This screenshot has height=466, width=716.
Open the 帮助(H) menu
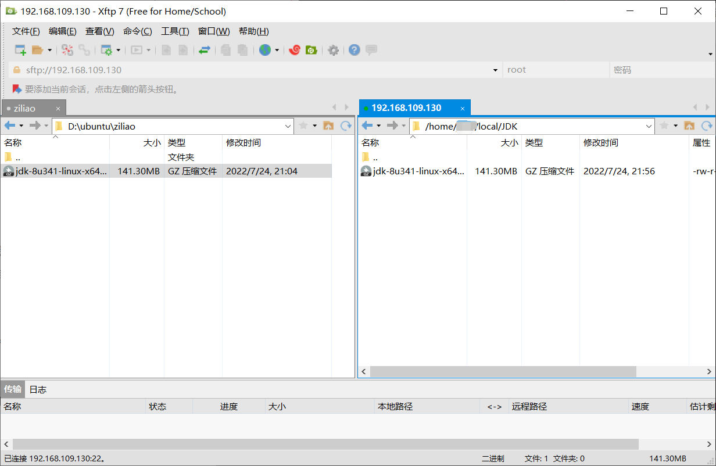click(x=254, y=31)
